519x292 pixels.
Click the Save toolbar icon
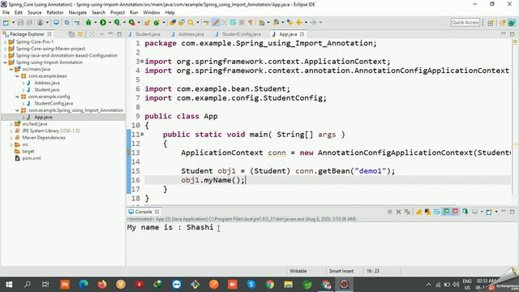pyautogui.click(x=20, y=23)
